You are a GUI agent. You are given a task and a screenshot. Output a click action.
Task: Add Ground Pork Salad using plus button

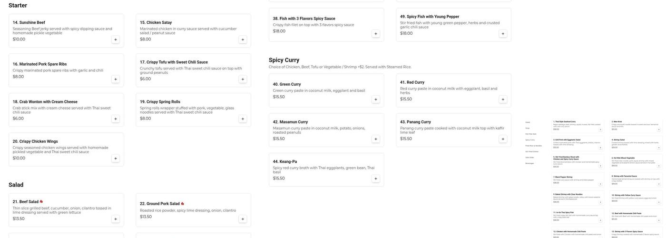point(243,219)
